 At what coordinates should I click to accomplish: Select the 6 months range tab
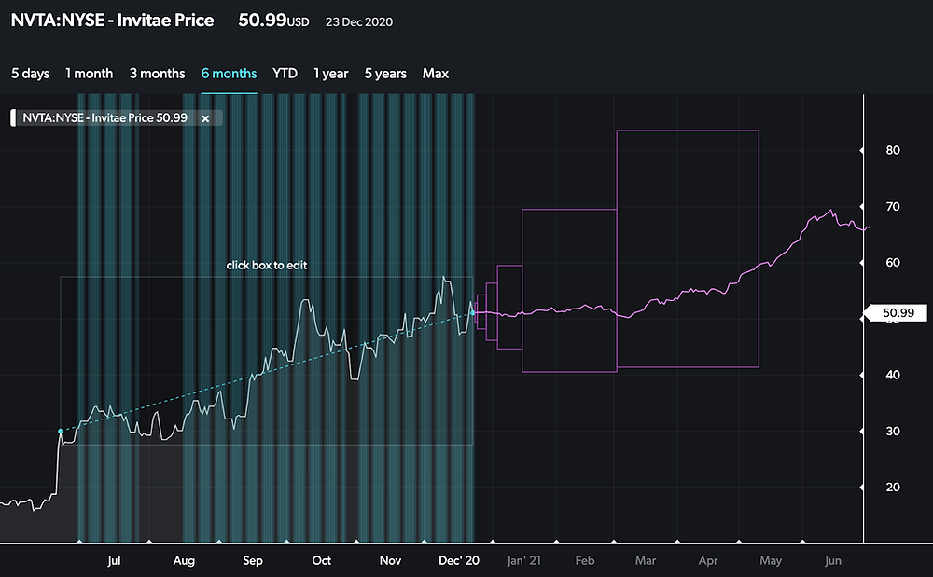(229, 74)
